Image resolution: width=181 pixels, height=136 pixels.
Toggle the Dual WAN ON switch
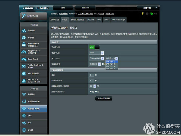click(94, 47)
